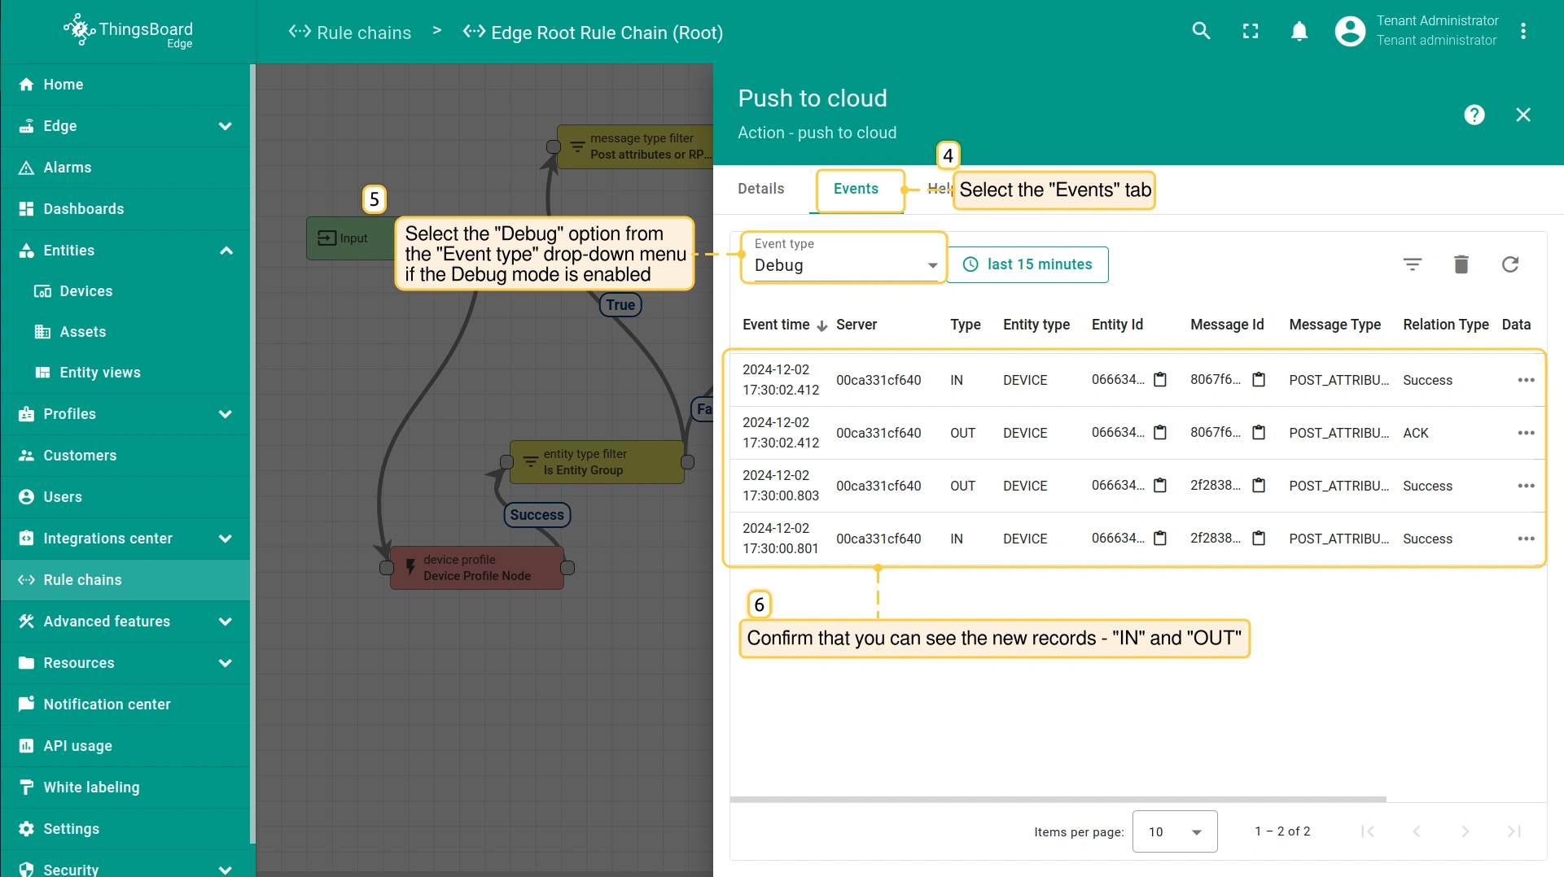Click the refresh events icon
The width and height of the screenshot is (1564, 877).
coord(1510,264)
